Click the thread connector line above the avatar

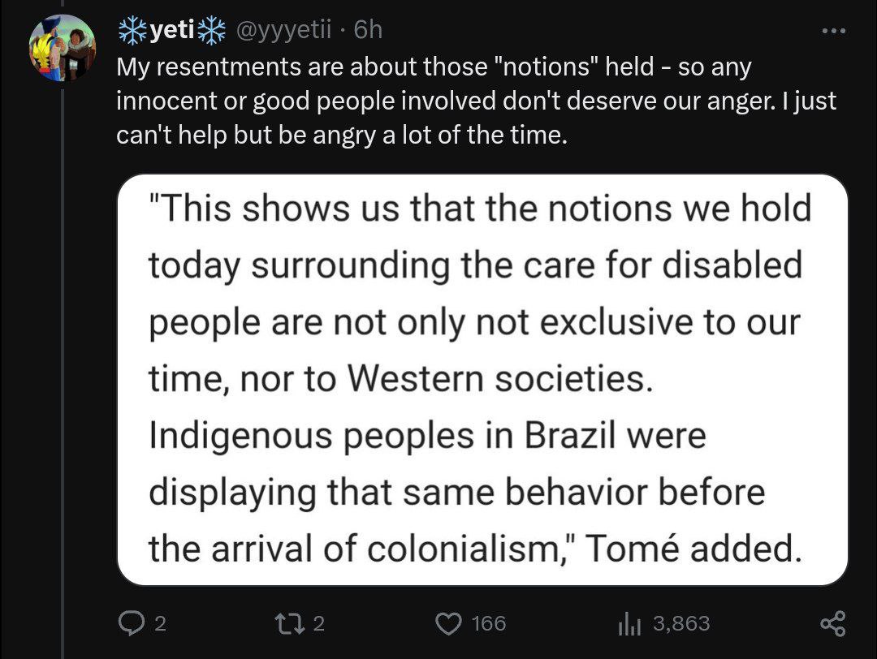(x=62, y=5)
